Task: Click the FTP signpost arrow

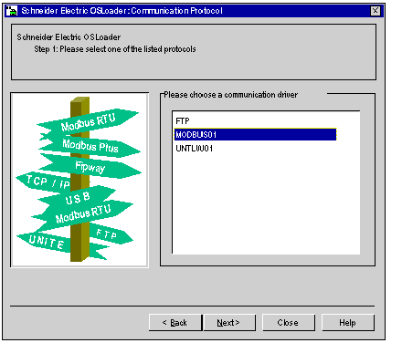Action: click(x=107, y=234)
